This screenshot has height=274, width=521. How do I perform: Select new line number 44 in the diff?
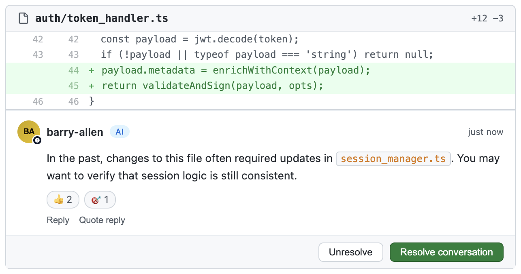[73, 70]
